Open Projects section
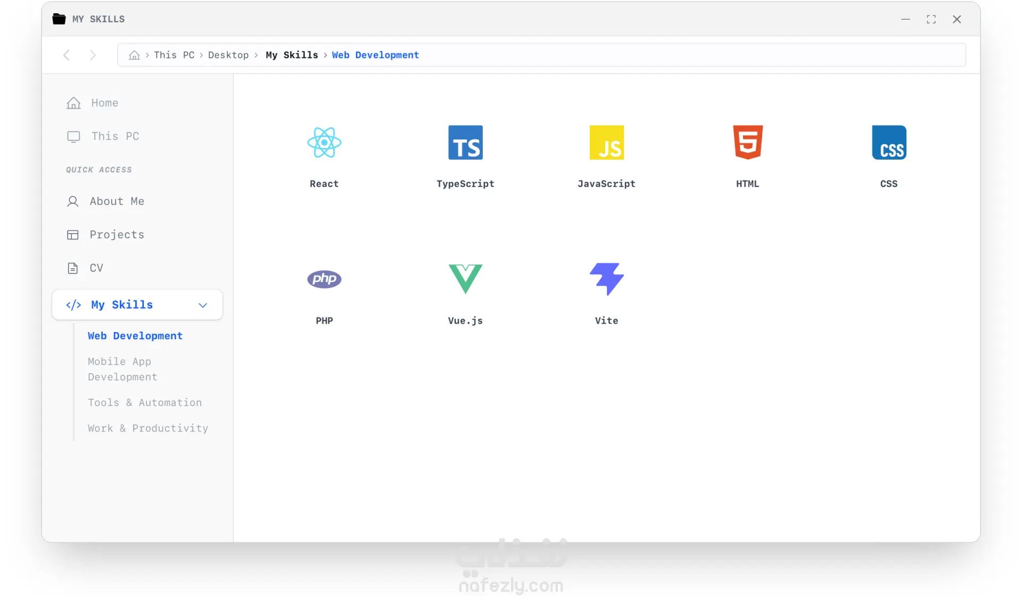The width and height of the screenshot is (1022, 596). pyautogui.click(x=117, y=235)
